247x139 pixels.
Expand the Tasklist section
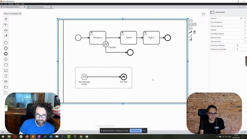coord(228,30)
